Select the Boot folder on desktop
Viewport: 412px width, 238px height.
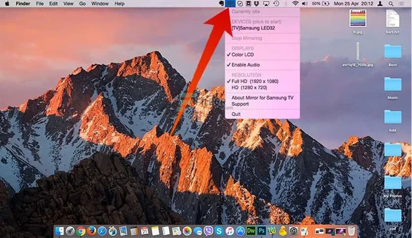393,55
